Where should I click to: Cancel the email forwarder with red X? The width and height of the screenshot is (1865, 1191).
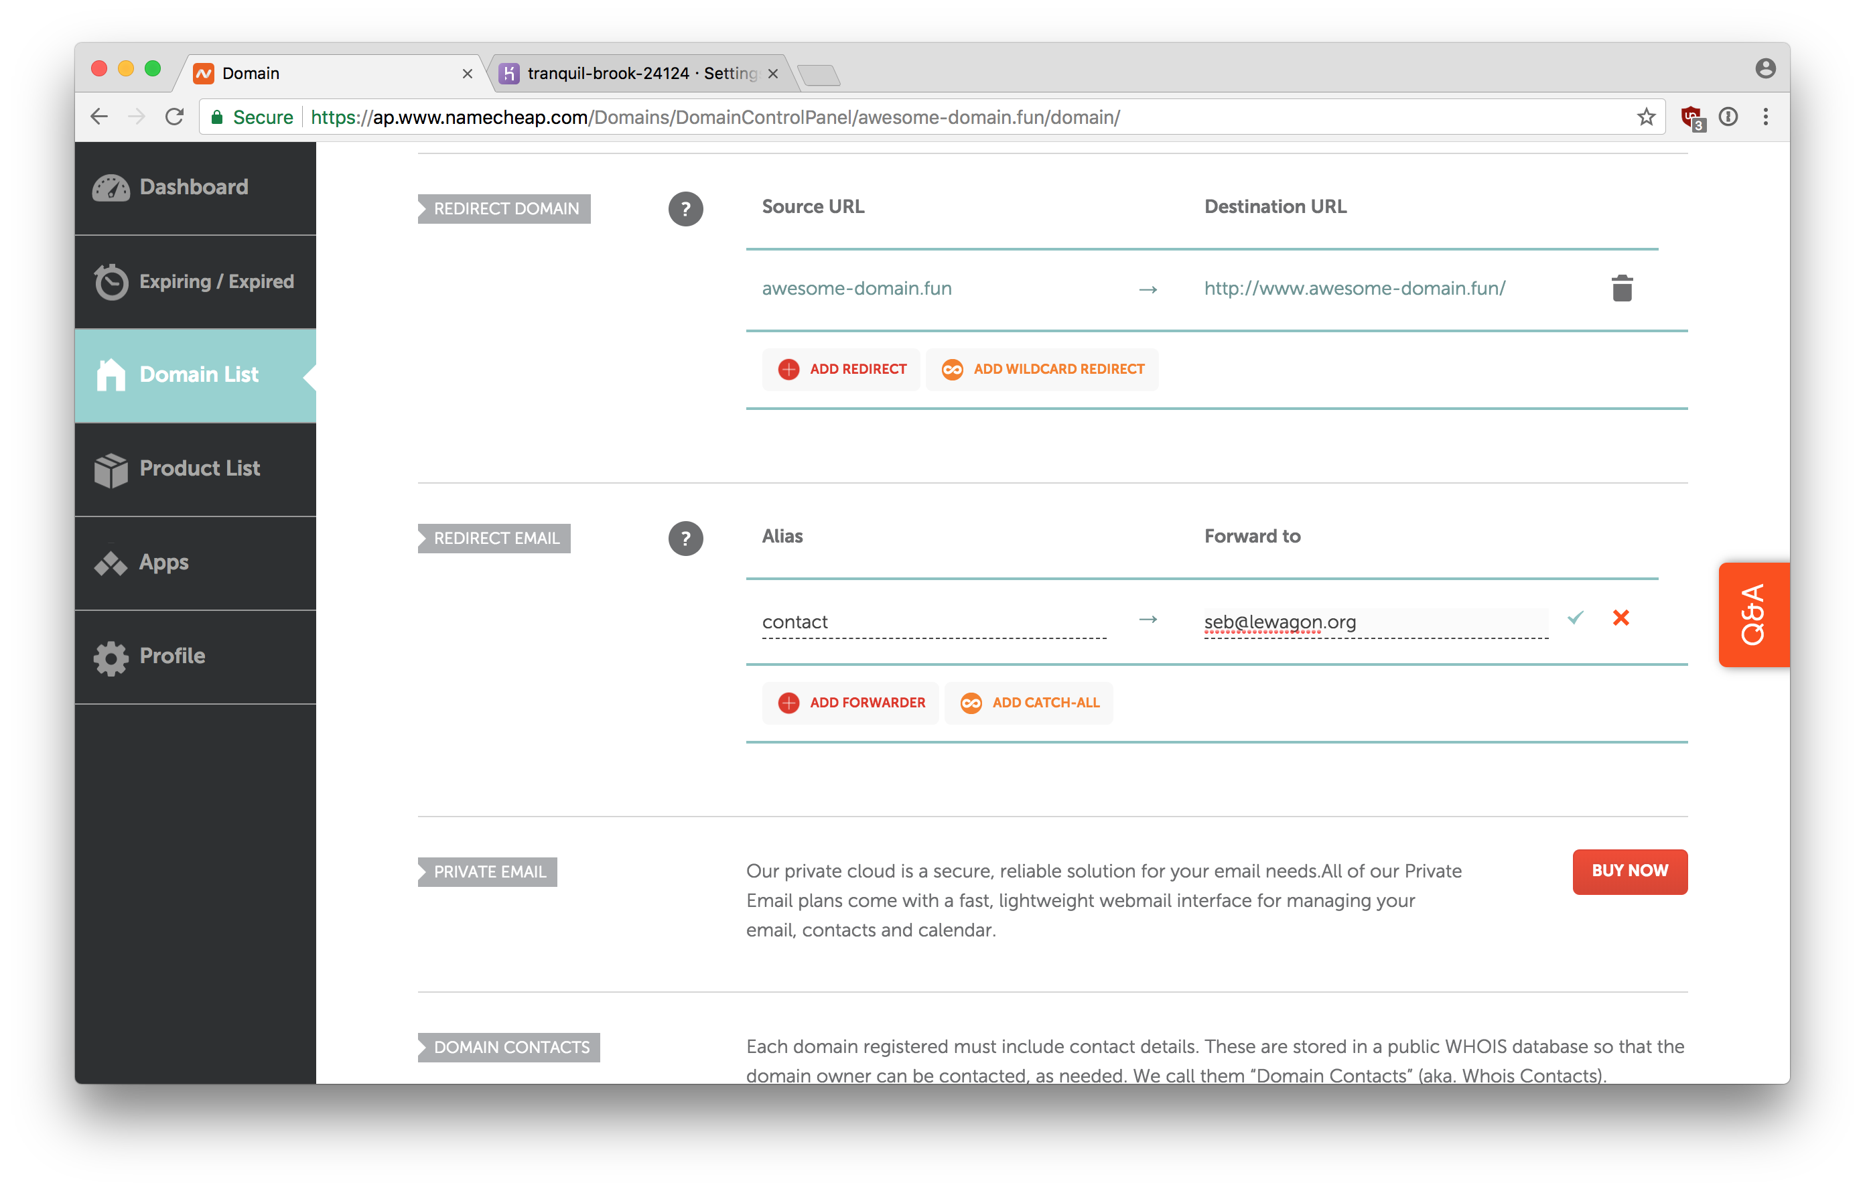tap(1620, 618)
